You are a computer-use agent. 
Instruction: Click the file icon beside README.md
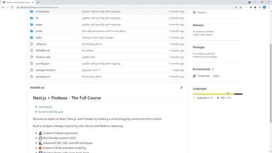point(31,51)
